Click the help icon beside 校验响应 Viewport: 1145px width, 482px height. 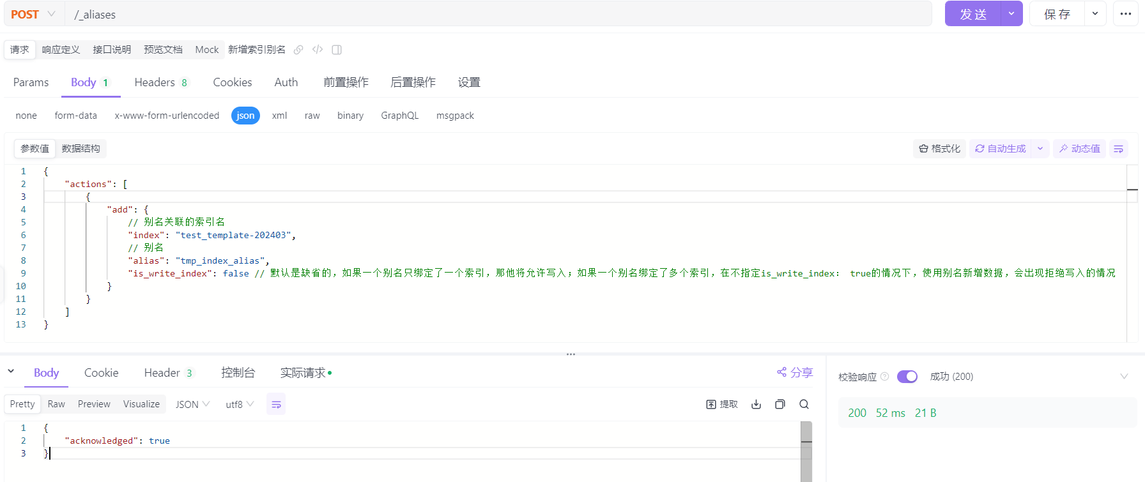885,377
